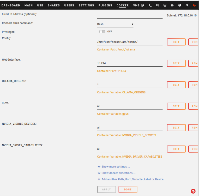
Task: Click the red notification bell icon
Action: click(x=194, y=5)
